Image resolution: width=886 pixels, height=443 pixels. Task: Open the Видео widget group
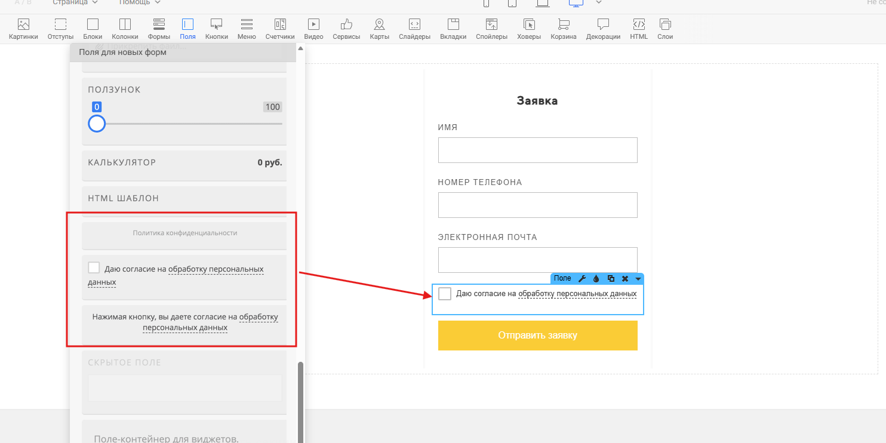point(313,29)
